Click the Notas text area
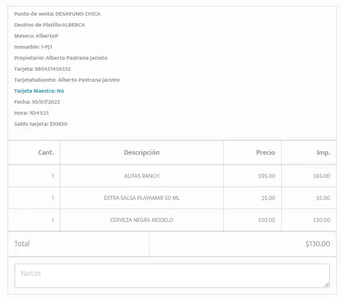Image resolution: width=342 pixels, height=299 pixels. (172, 276)
